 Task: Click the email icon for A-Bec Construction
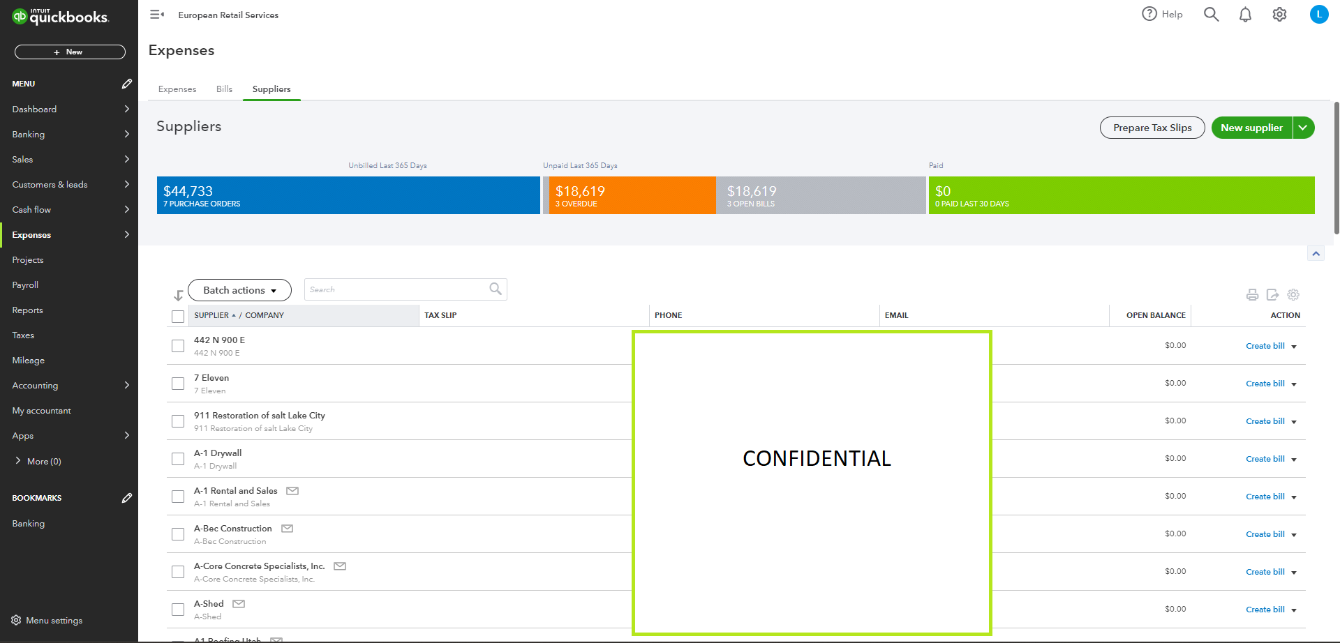(287, 529)
